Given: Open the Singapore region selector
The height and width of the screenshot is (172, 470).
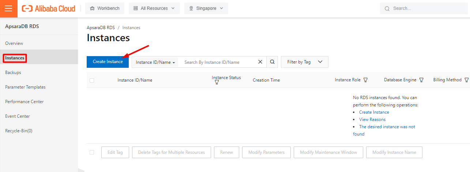Looking at the screenshot, I should point(206,8).
